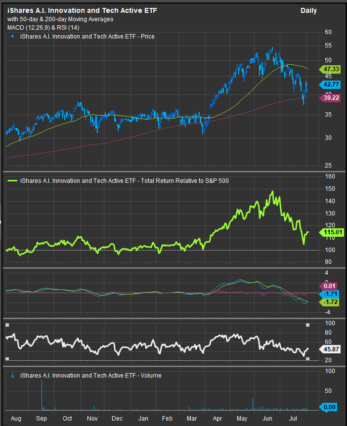
Task: Click the price series legend marker icon
Action: (12, 36)
